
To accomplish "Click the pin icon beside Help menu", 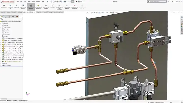I will [47, 2].
